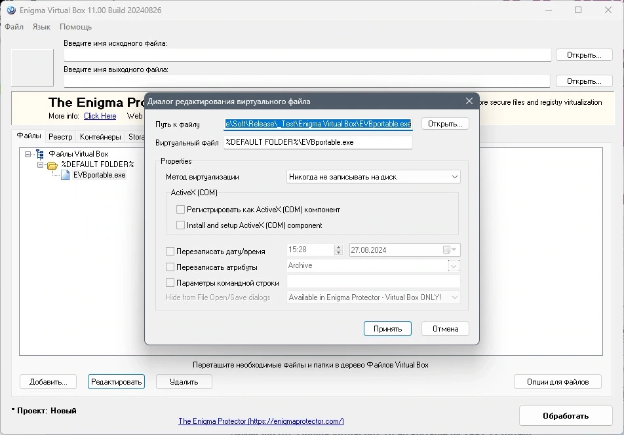
Task: Open the Язык menu
Action: [x=41, y=27]
